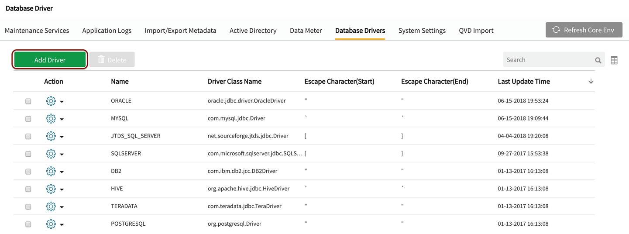Open the Import/Export Metadata tab
The height and width of the screenshot is (234, 629).
tap(181, 31)
